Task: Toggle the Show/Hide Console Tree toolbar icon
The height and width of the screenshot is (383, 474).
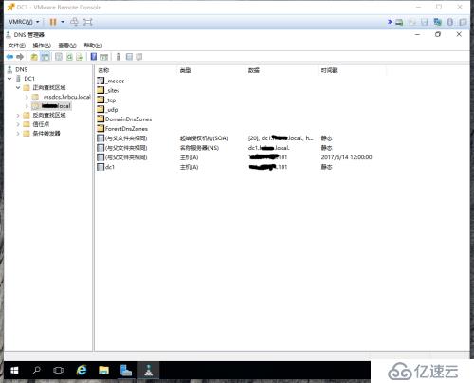Action: [46, 57]
